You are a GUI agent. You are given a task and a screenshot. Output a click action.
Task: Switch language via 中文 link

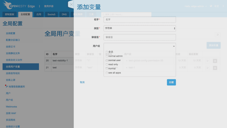coord(217,6)
